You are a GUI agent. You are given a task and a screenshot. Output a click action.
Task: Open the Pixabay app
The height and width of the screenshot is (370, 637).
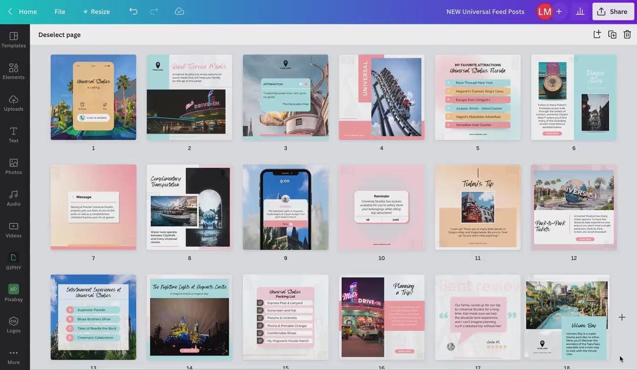13,293
